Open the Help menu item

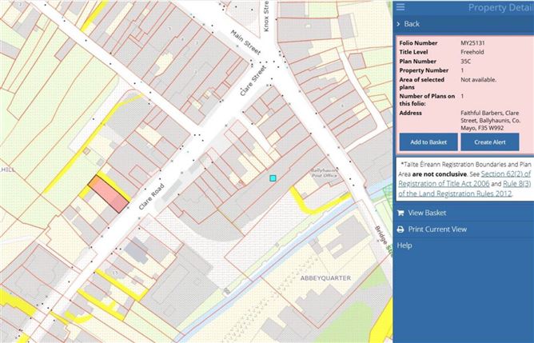(404, 245)
